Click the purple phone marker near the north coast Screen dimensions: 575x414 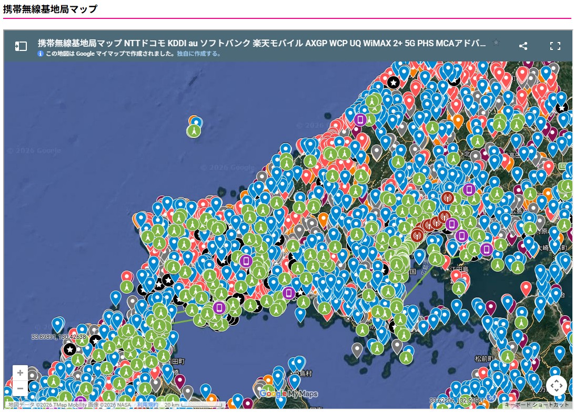click(360, 119)
